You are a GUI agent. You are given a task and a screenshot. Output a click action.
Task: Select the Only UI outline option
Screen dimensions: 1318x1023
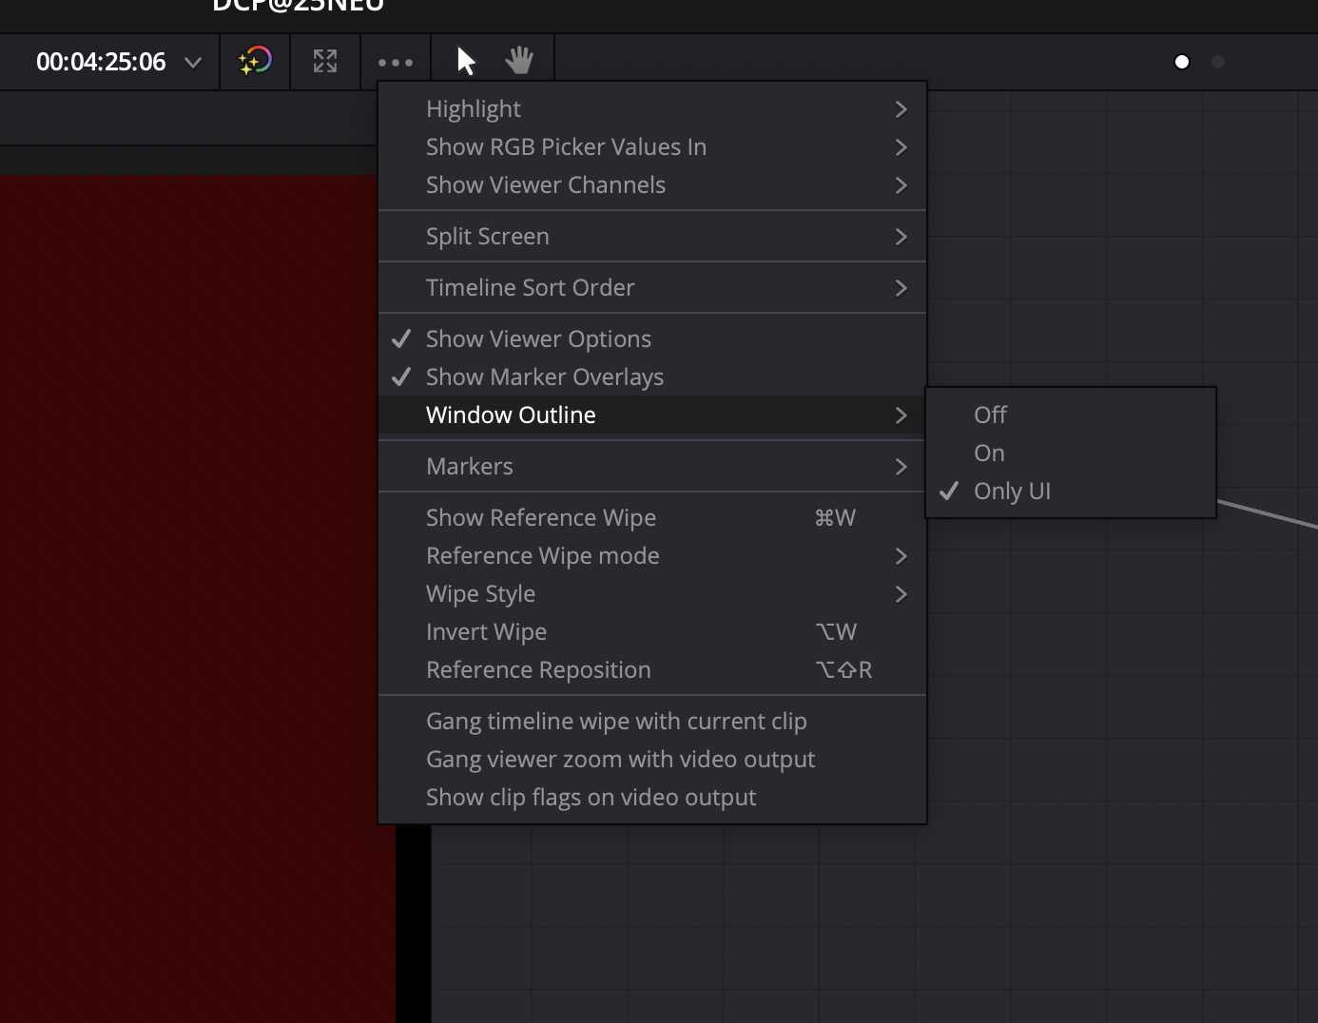tap(1071, 492)
